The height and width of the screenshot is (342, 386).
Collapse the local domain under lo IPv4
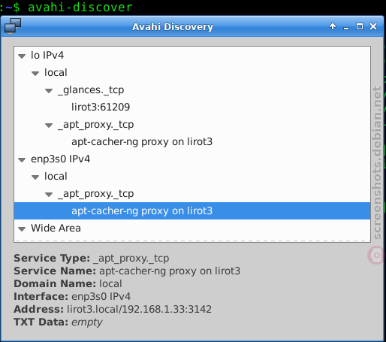pyautogui.click(x=35, y=74)
